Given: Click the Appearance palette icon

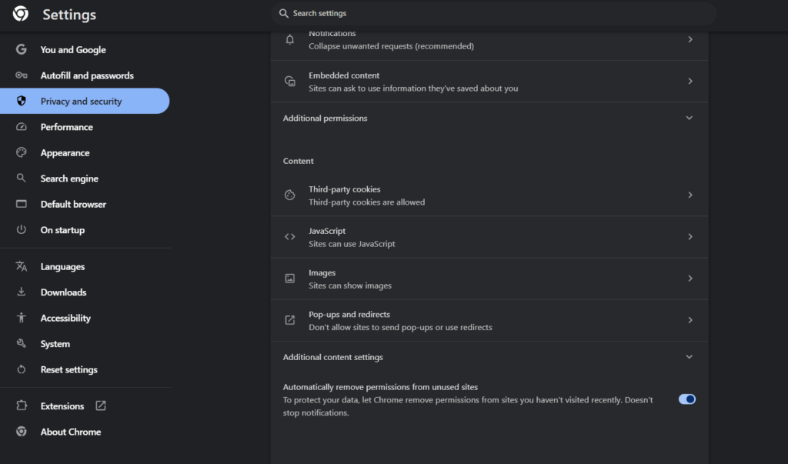Looking at the screenshot, I should 22,152.
